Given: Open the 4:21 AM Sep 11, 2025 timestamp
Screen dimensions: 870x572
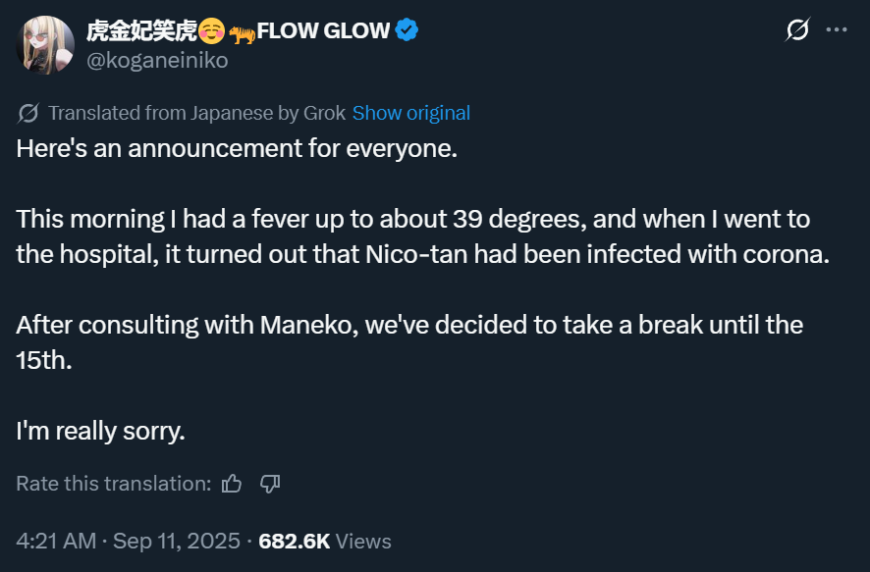Looking at the screenshot, I should (127, 541).
